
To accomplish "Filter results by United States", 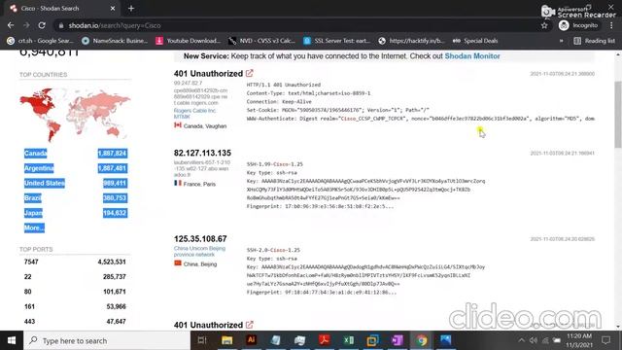I will pos(45,183).
